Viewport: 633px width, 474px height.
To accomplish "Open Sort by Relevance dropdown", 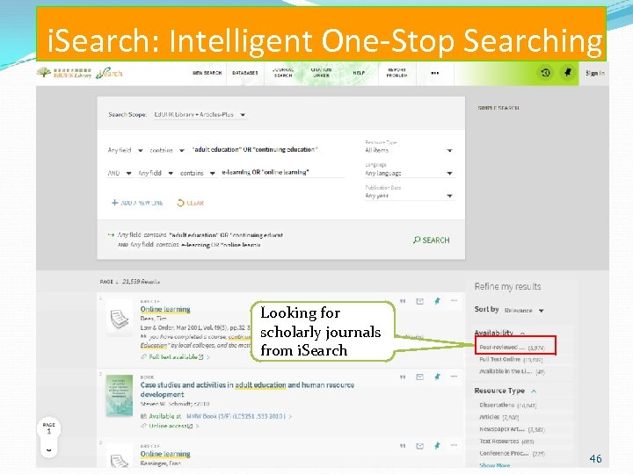I will point(524,311).
